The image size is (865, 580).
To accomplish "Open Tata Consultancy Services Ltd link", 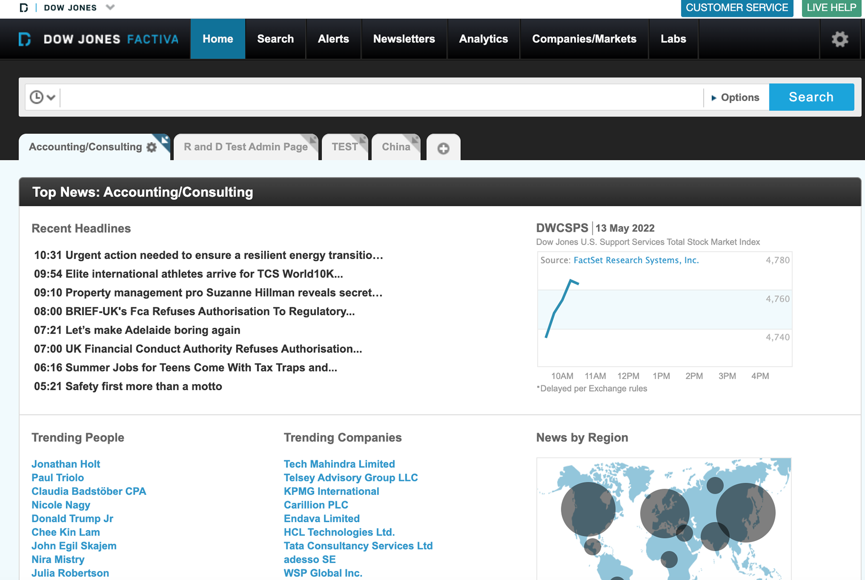I will 358,546.
